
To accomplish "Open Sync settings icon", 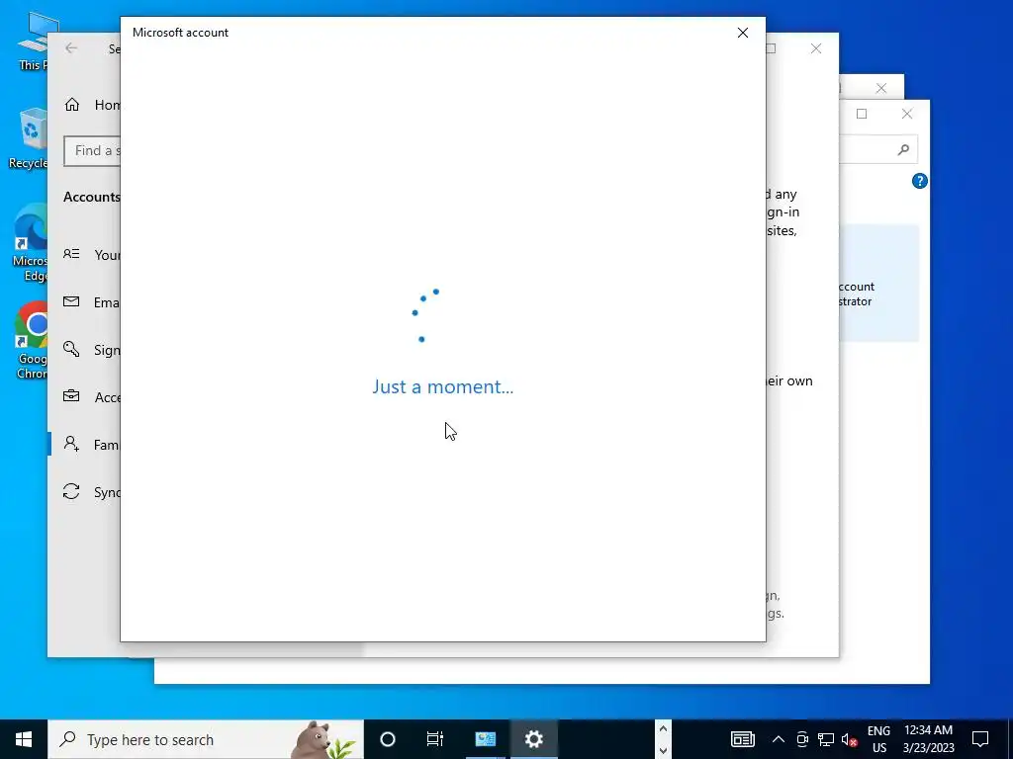I will coord(71,492).
